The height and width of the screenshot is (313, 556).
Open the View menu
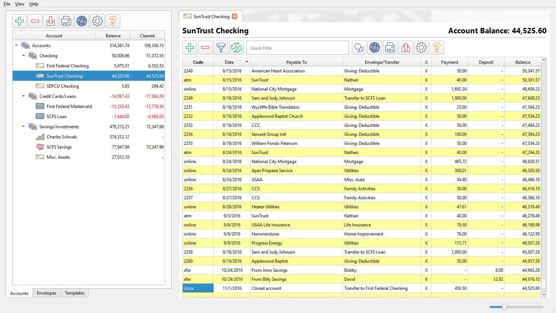click(20, 4)
